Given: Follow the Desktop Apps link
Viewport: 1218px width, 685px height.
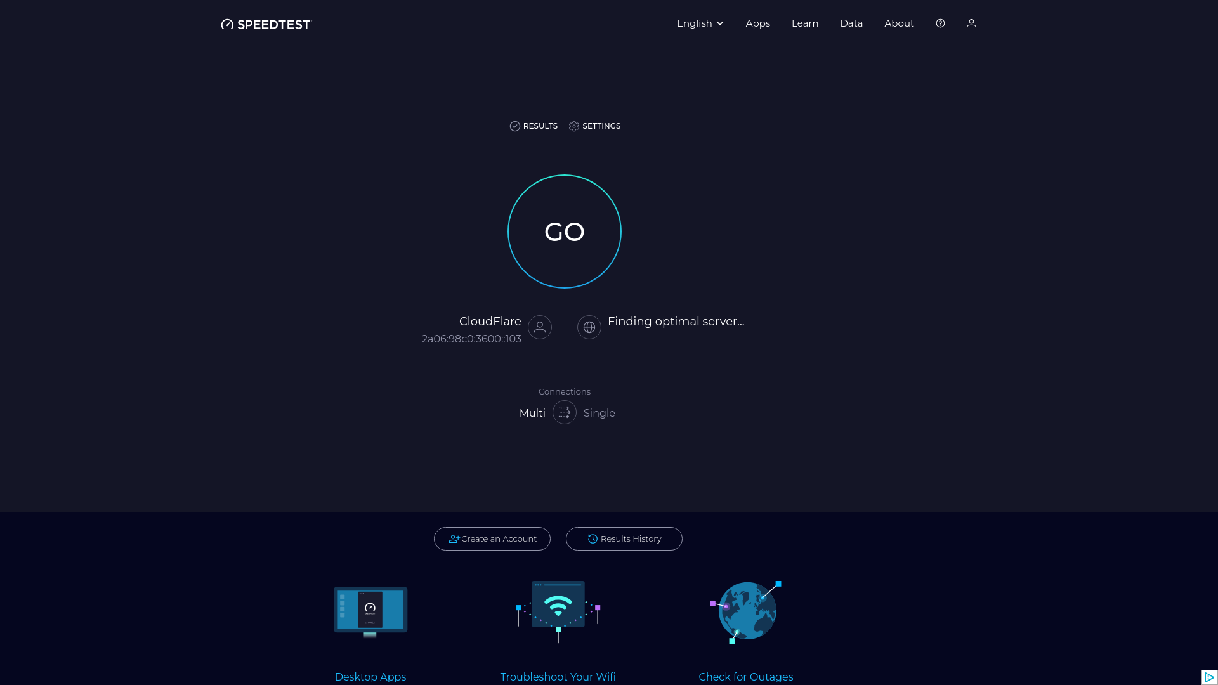Looking at the screenshot, I should (x=370, y=677).
